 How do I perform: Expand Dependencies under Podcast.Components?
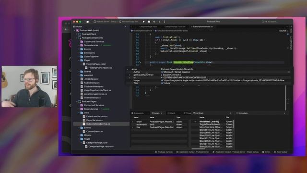coord(79,45)
